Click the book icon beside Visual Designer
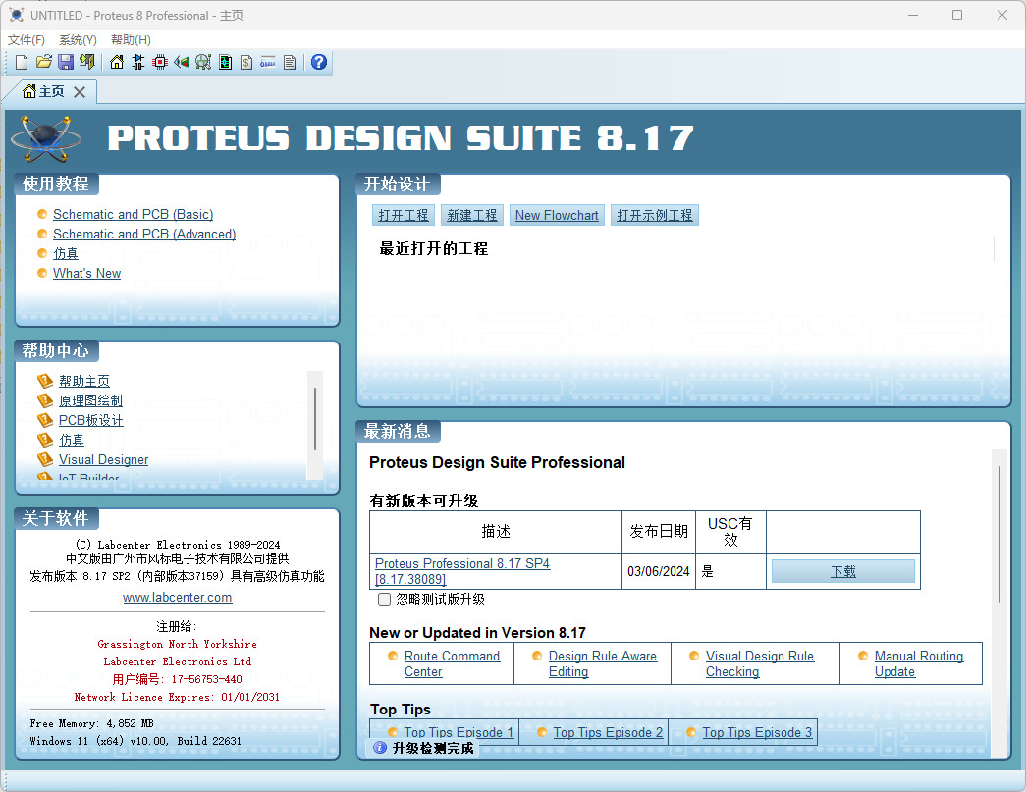Screen dimensions: 1026x792 [x=44, y=459]
